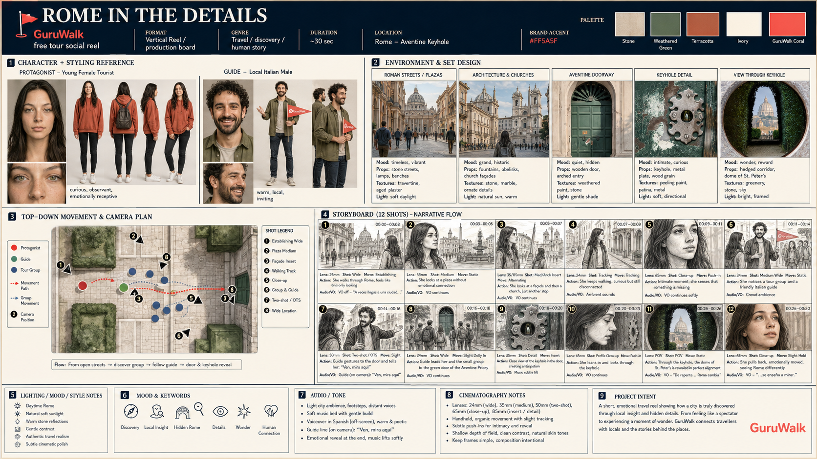Click the Daytime Rome sun icon

[x=18, y=406]
